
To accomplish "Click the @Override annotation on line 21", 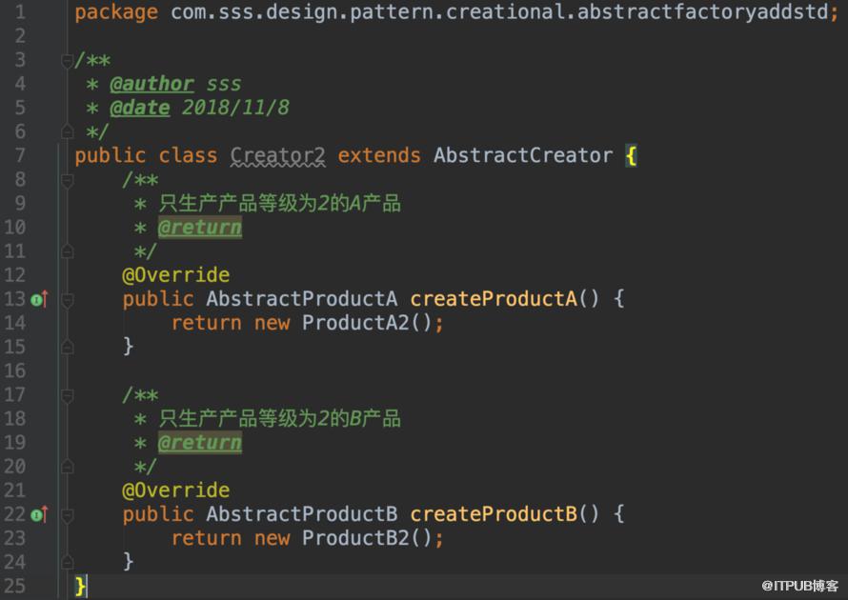I will point(175,490).
